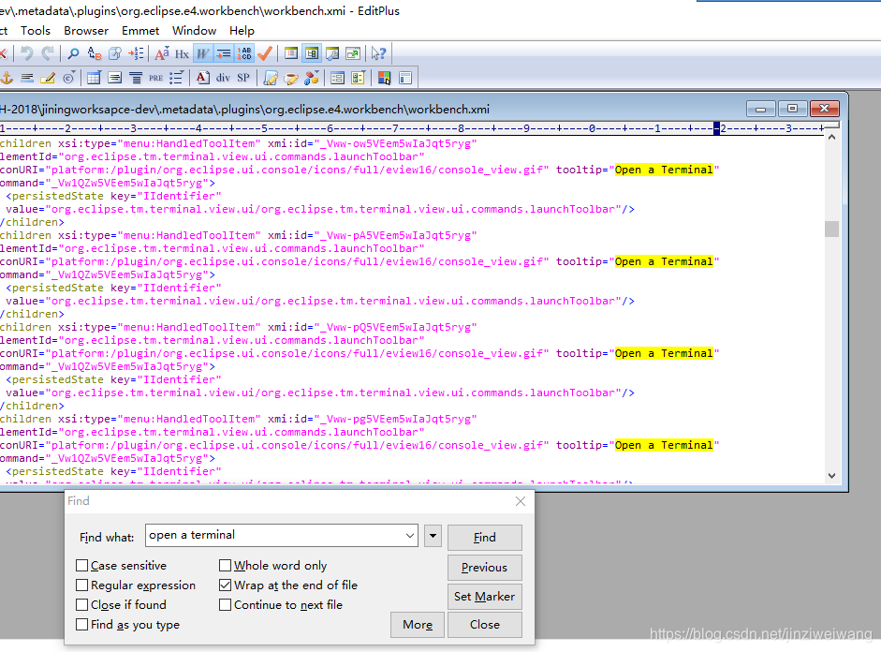The height and width of the screenshot is (652, 881).
Task: Click the editor scrollbar down arrow
Action: (x=831, y=476)
